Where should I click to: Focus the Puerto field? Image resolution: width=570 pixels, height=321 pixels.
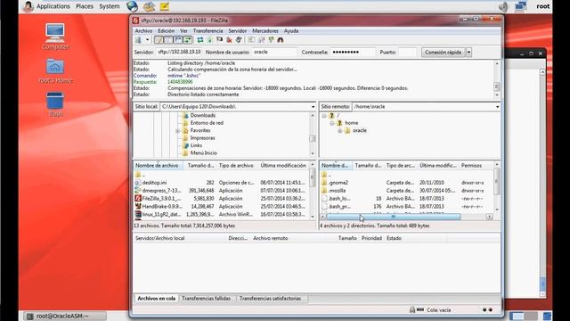407,52
